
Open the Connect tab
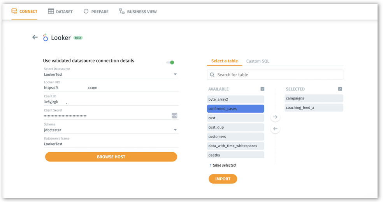coord(24,12)
